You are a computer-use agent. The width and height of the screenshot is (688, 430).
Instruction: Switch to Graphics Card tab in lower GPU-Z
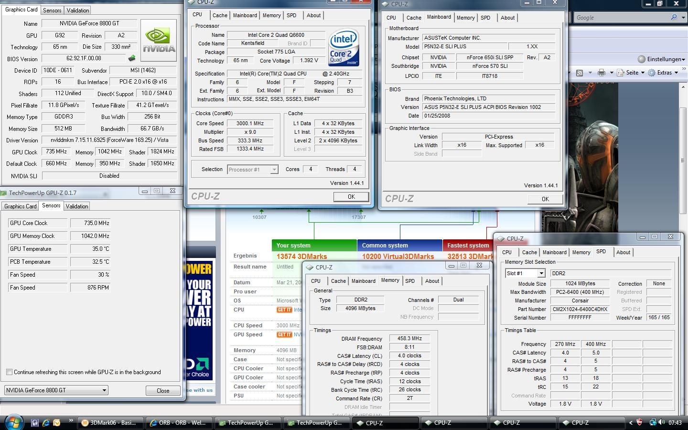pyautogui.click(x=21, y=206)
